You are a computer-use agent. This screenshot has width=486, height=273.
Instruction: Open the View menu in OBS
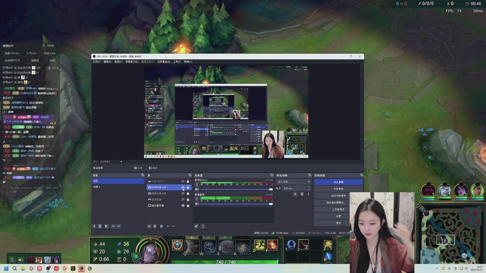pyautogui.click(x=118, y=62)
